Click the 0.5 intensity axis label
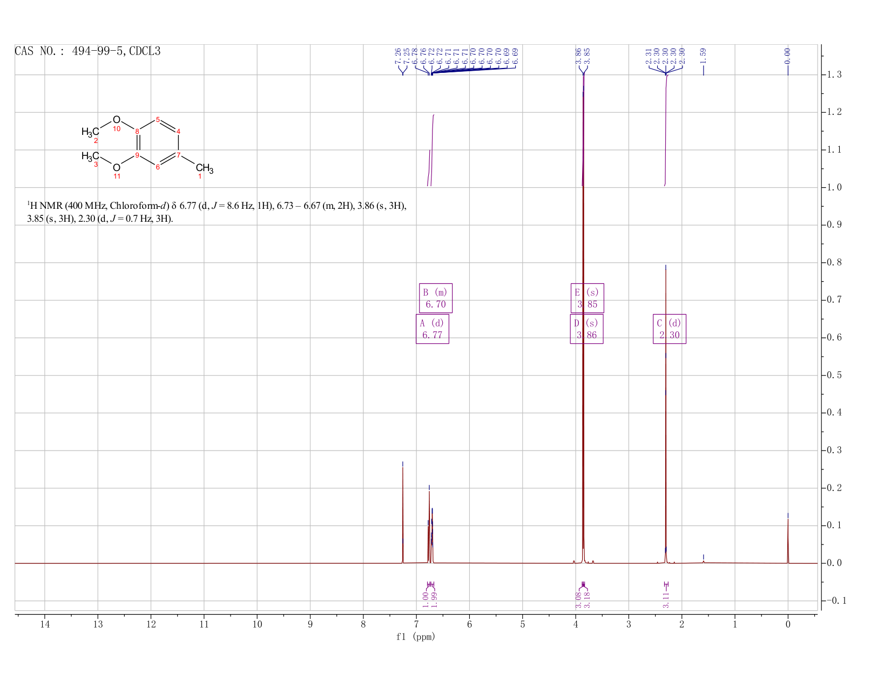891x688 pixels. click(x=834, y=375)
